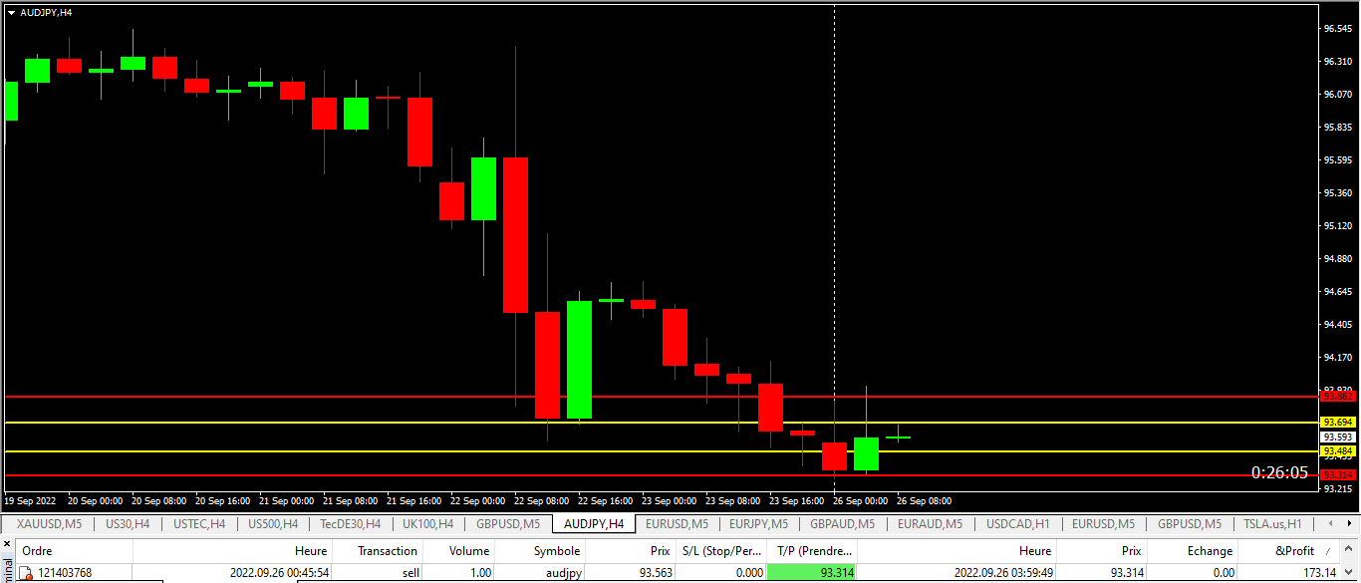Viewport: 1361px width, 583px height.
Task: Click the current price 93.593 label
Action: click(x=1338, y=437)
